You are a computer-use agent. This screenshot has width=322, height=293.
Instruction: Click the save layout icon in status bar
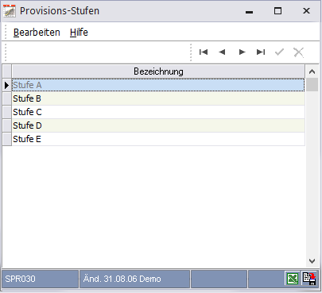click(309, 279)
